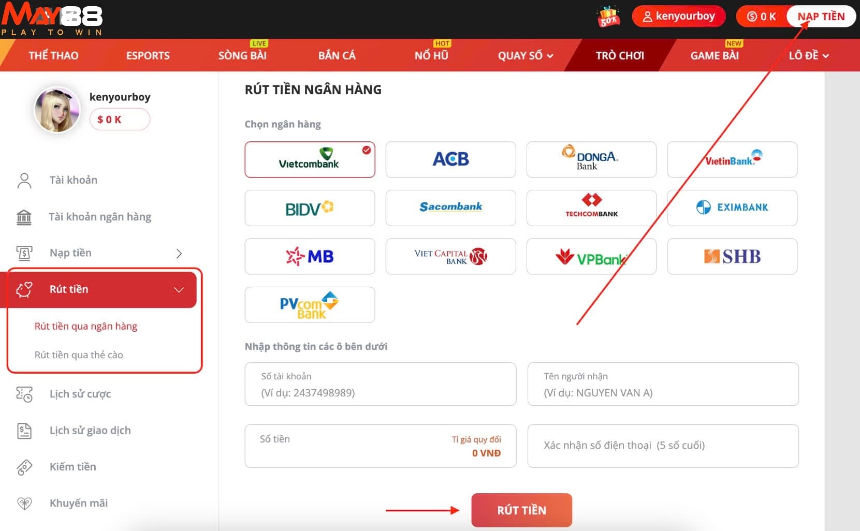
Task: Select Techcombank option
Action: coord(591,208)
